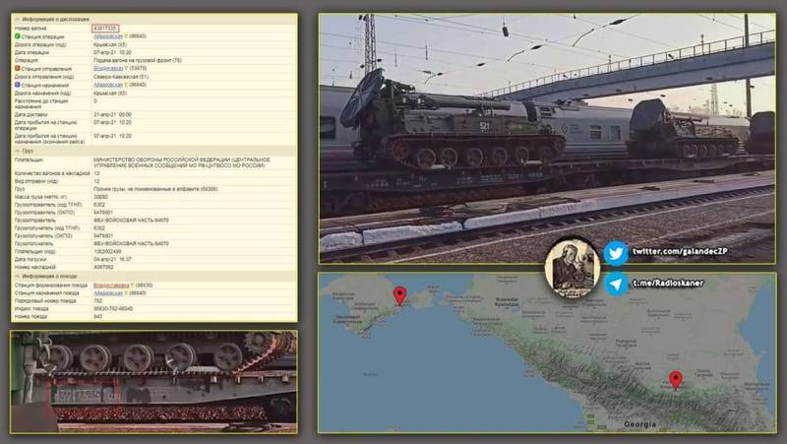Select 'Северо-Кавказская (51)' road value
The image size is (787, 444).
120,77
